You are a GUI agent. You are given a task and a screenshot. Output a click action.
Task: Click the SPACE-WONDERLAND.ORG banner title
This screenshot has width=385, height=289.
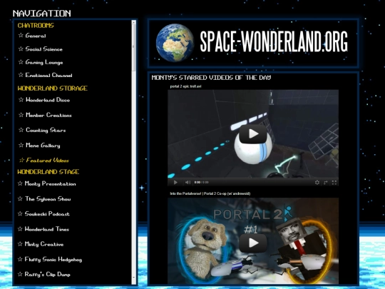(x=274, y=41)
